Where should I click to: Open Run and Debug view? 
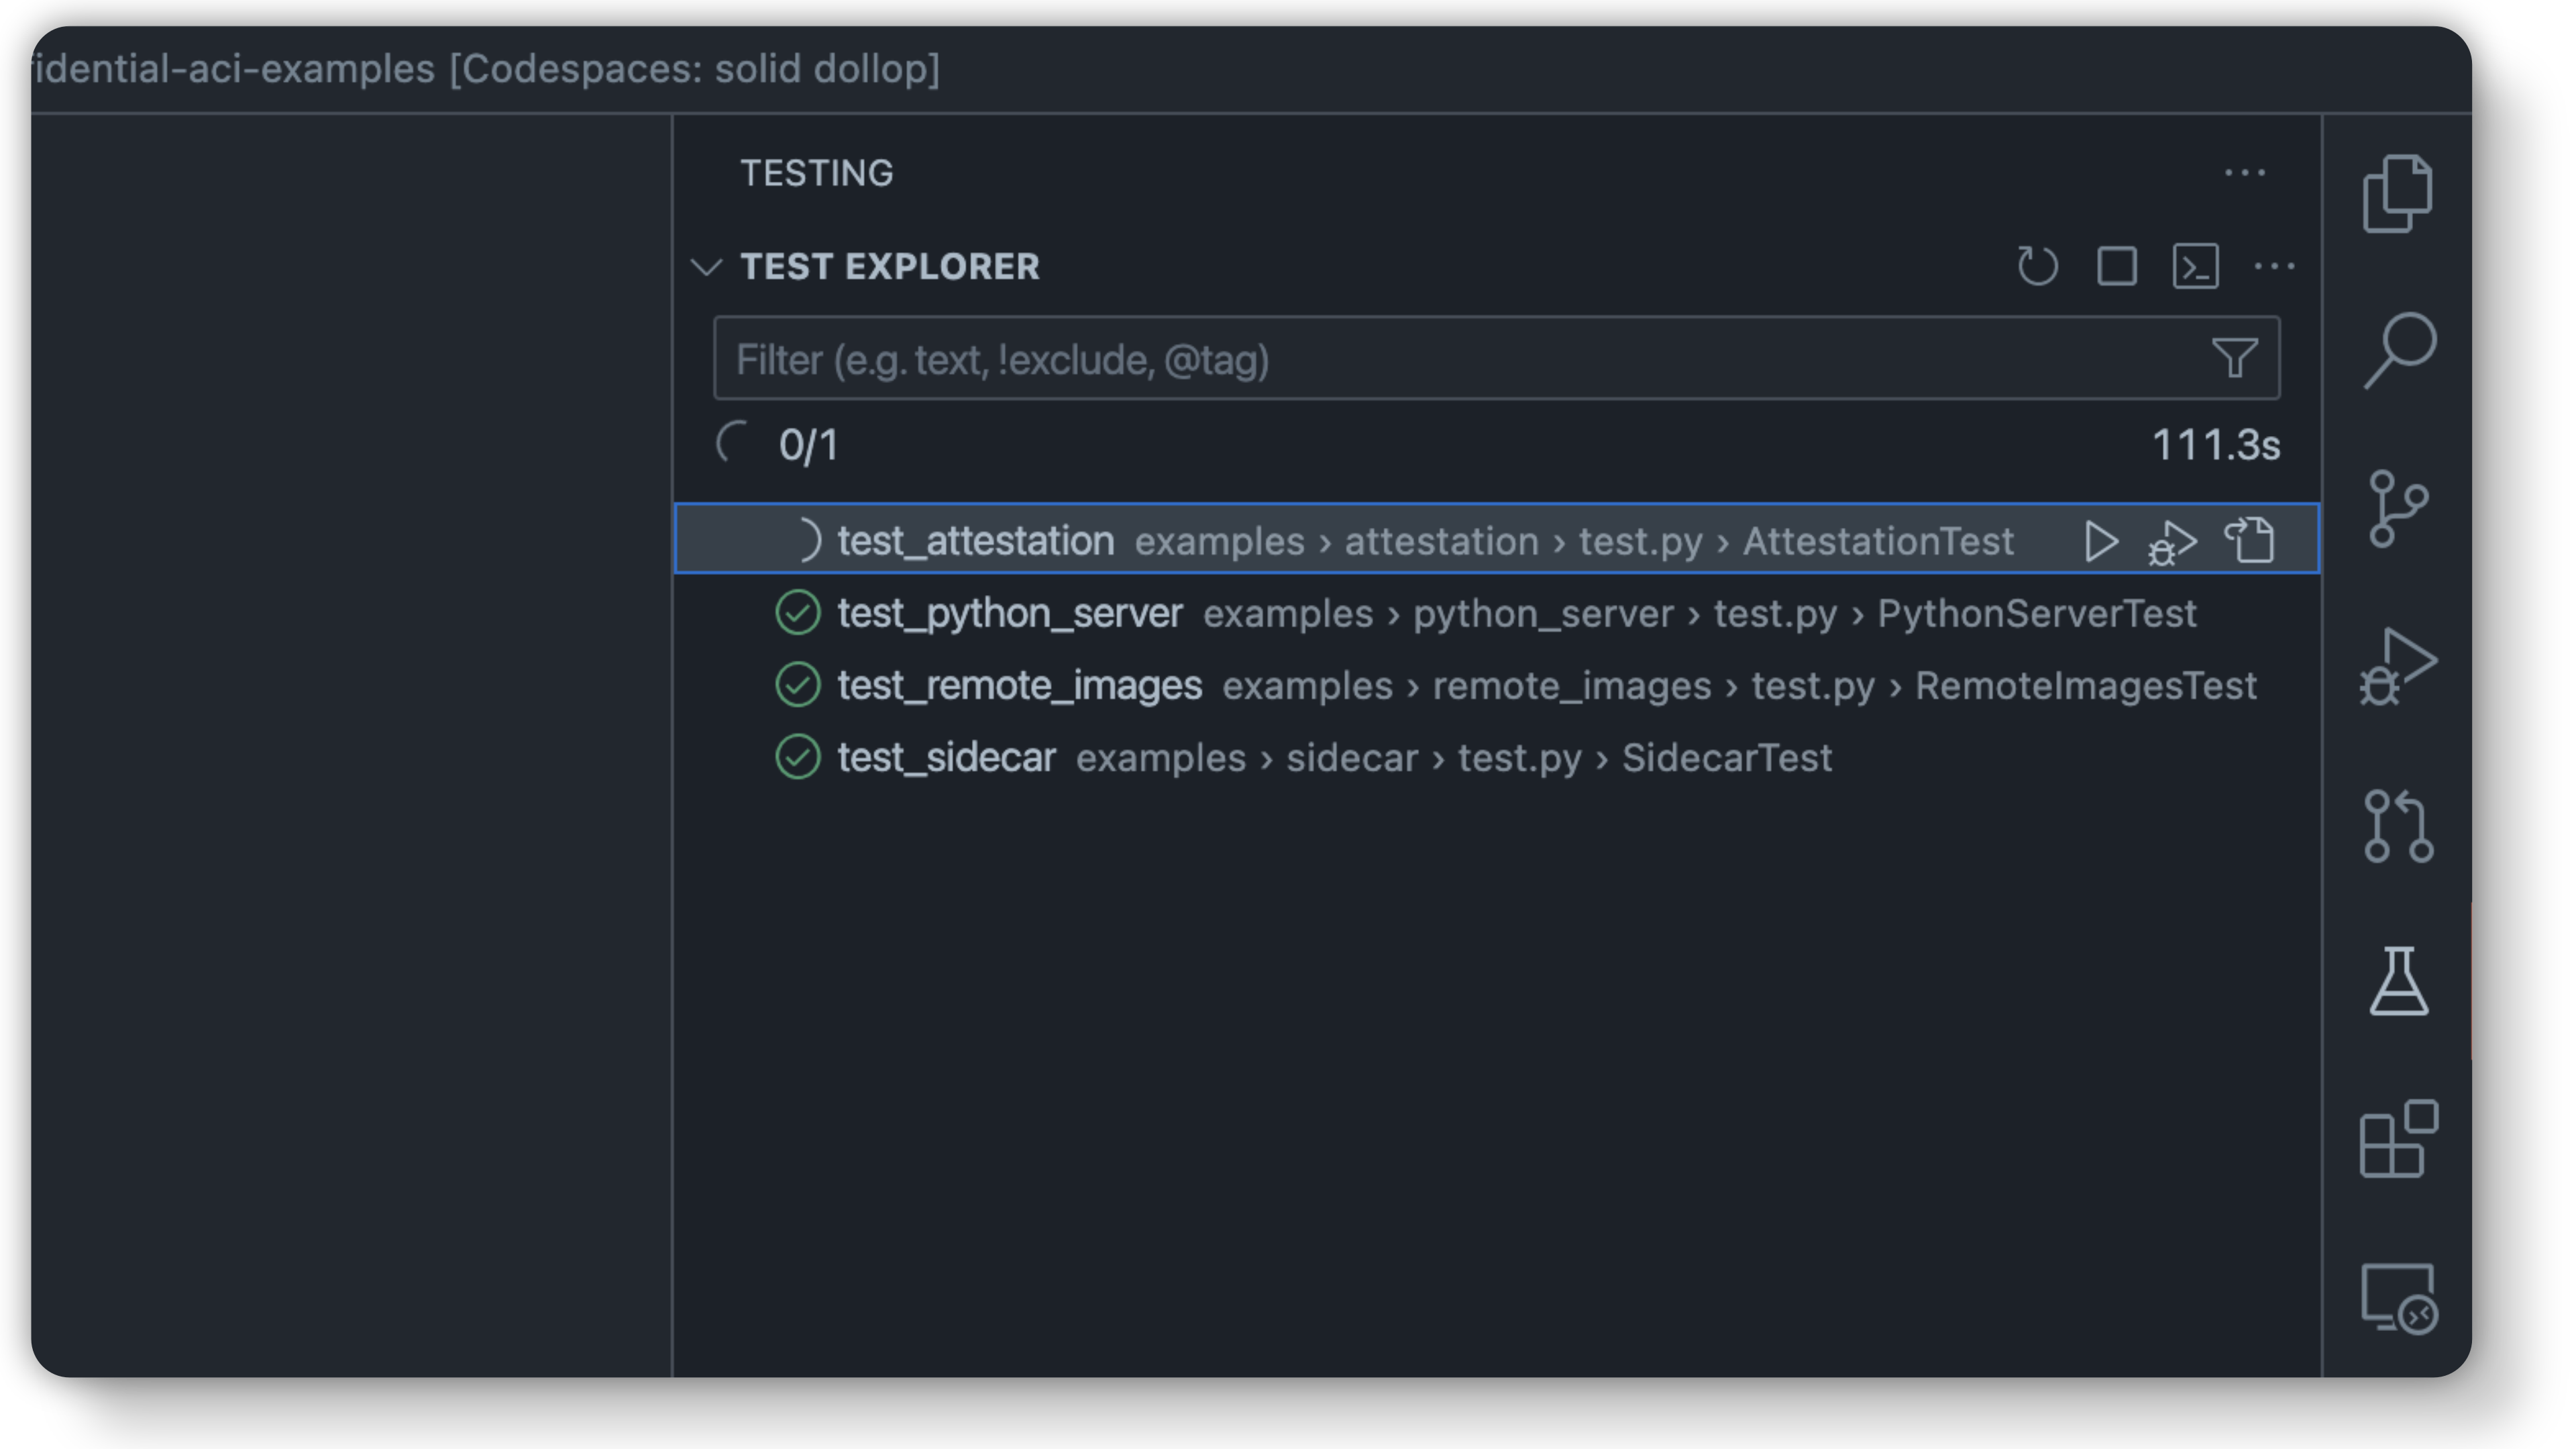tap(2397, 668)
